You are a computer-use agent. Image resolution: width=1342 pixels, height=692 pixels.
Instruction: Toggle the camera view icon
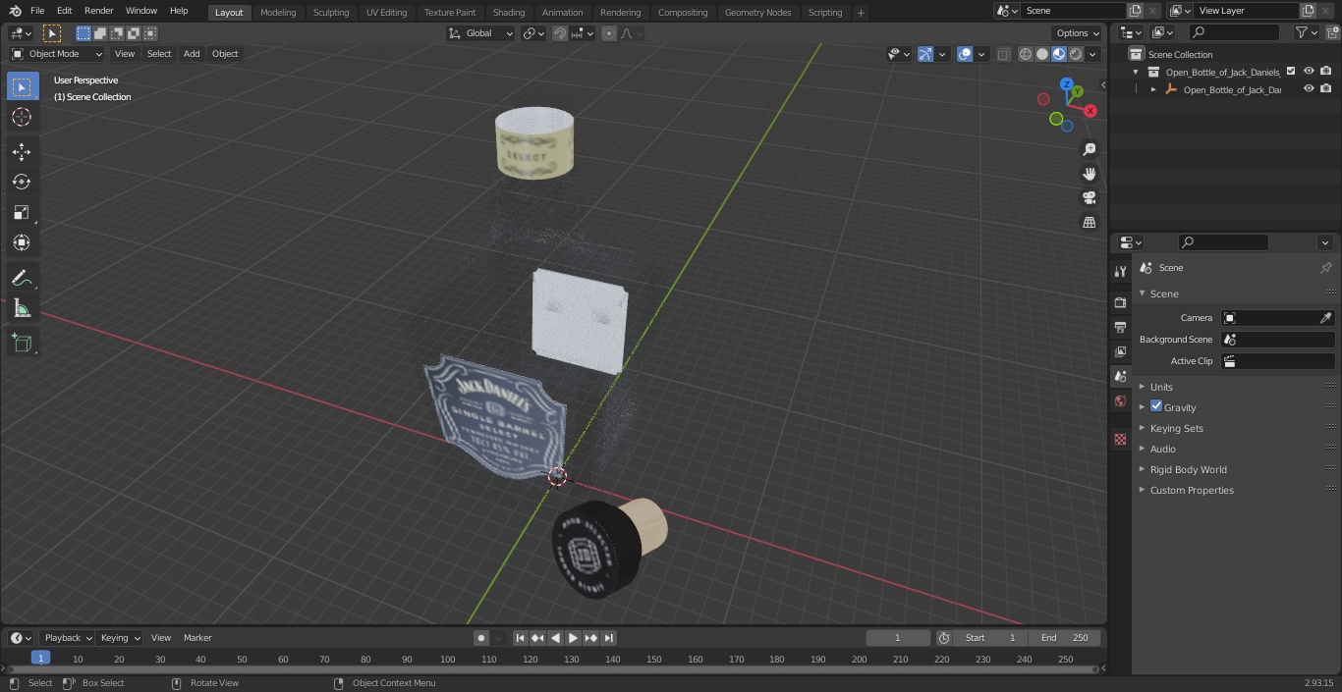tap(1089, 198)
